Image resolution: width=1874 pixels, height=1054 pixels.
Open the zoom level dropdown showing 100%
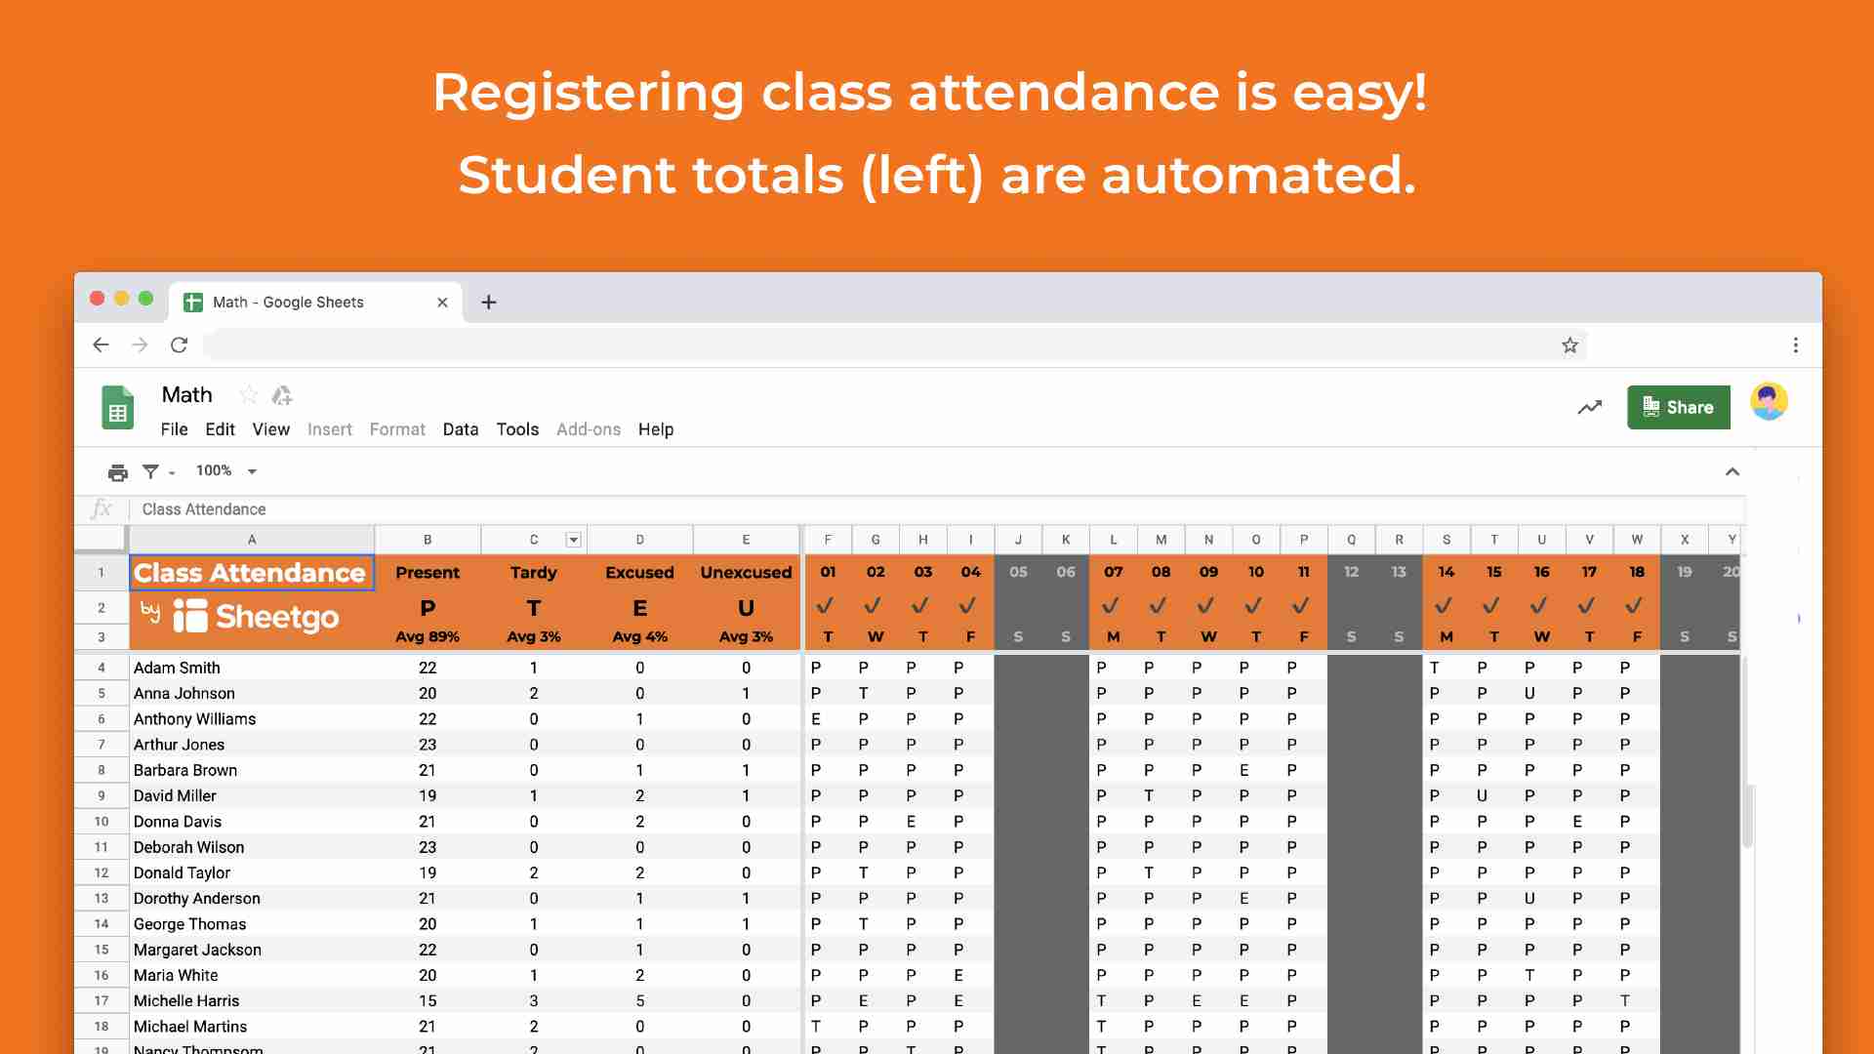(224, 469)
